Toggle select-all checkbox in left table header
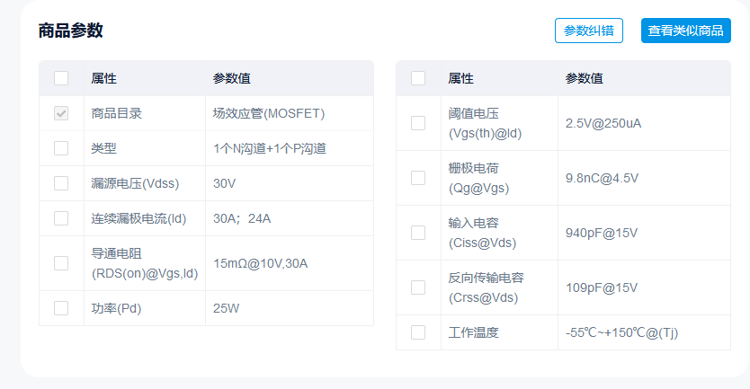This screenshot has height=389, width=750. click(61, 78)
